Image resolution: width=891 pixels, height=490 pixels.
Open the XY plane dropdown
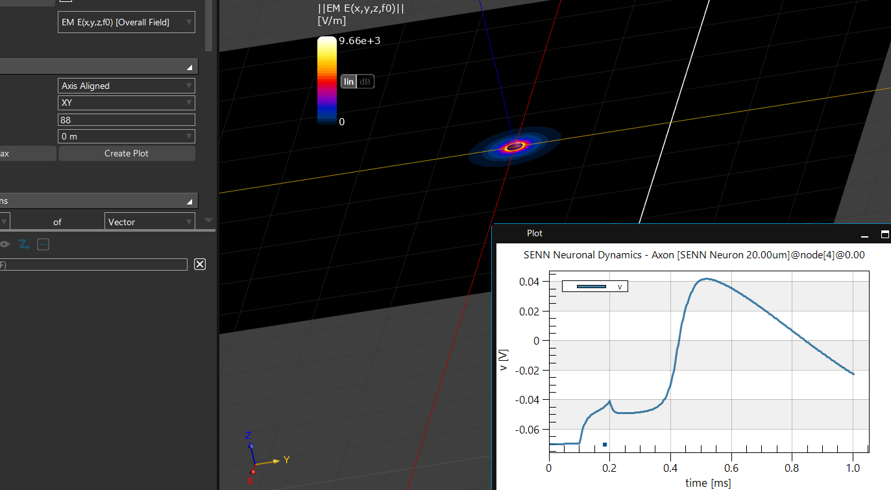point(126,103)
